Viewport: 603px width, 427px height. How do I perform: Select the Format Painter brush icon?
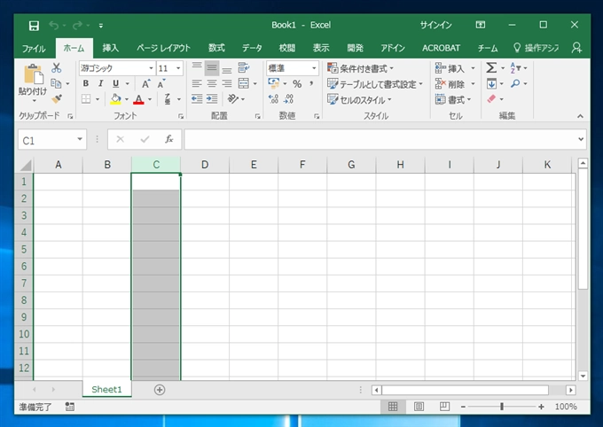click(57, 98)
